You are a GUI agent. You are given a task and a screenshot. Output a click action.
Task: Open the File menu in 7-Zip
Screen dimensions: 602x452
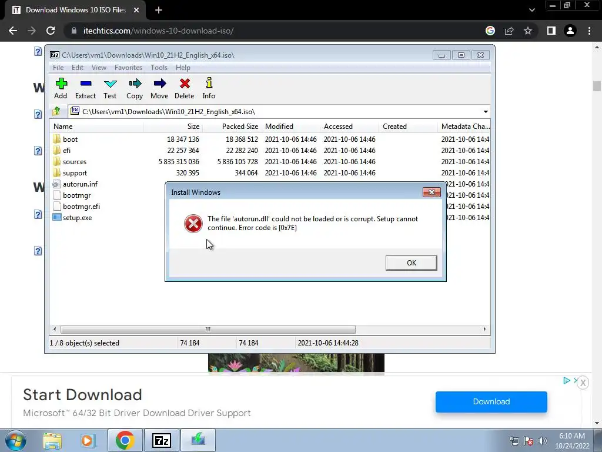pos(58,68)
